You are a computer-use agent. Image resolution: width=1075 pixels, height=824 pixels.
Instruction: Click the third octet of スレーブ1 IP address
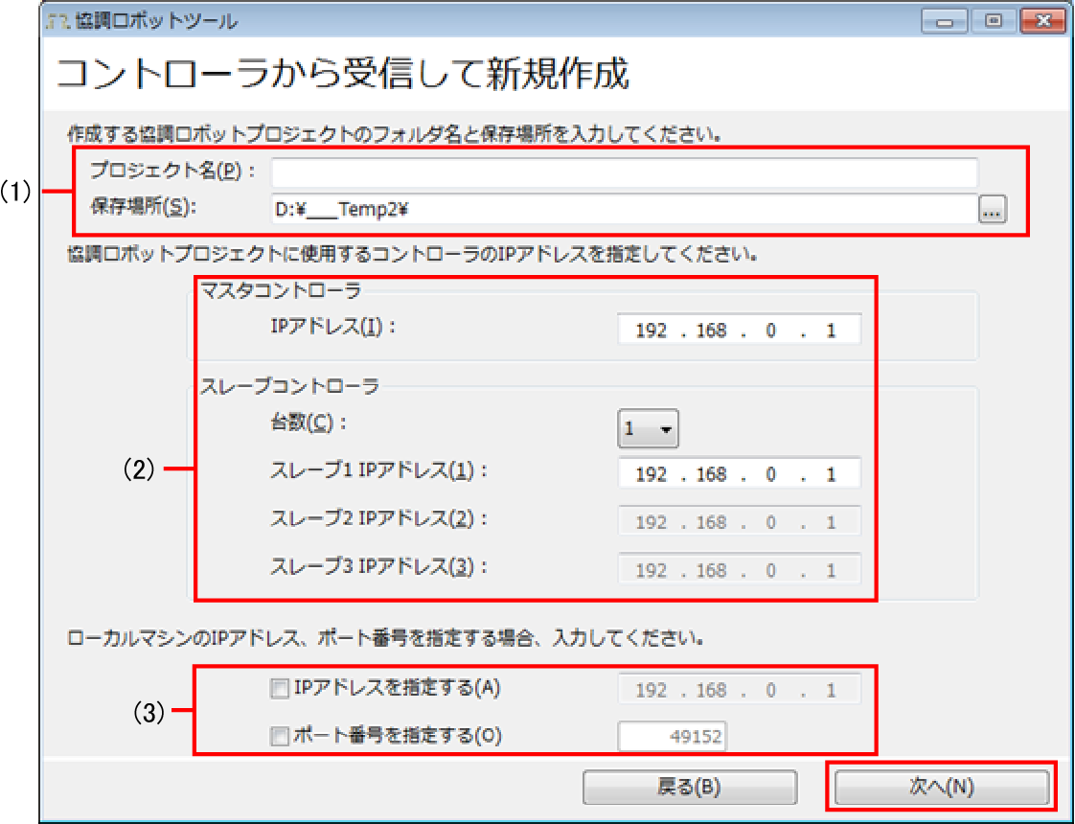pos(770,474)
